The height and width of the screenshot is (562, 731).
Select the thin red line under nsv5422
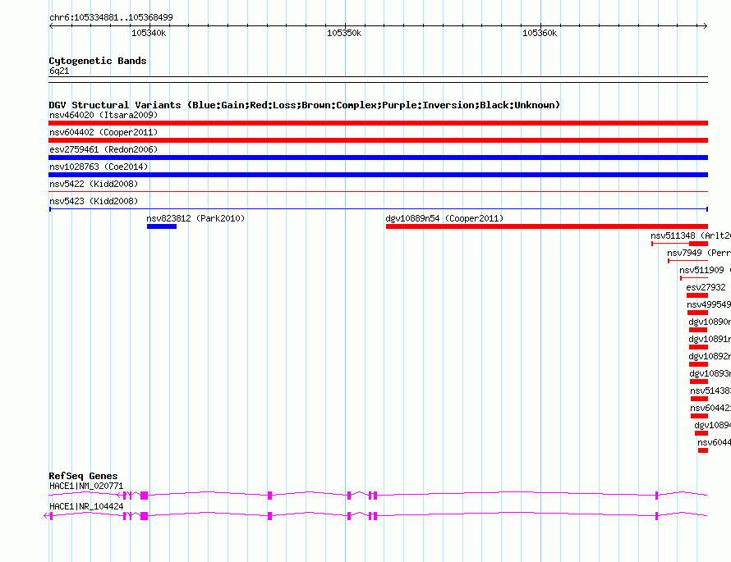pos(378,191)
